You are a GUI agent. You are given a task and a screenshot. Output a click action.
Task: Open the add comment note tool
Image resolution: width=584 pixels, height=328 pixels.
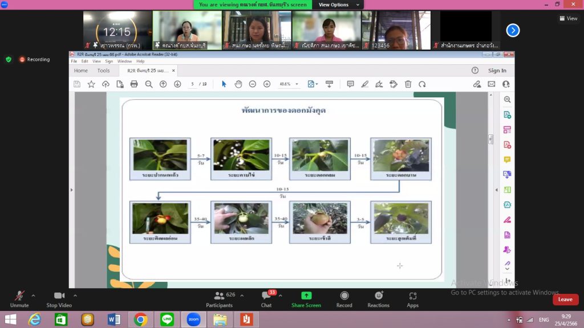pyautogui.click(x=351, y=84)
